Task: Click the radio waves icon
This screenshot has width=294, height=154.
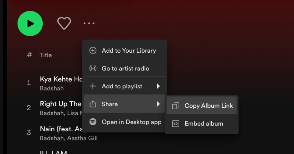Action: coord(93,68)
